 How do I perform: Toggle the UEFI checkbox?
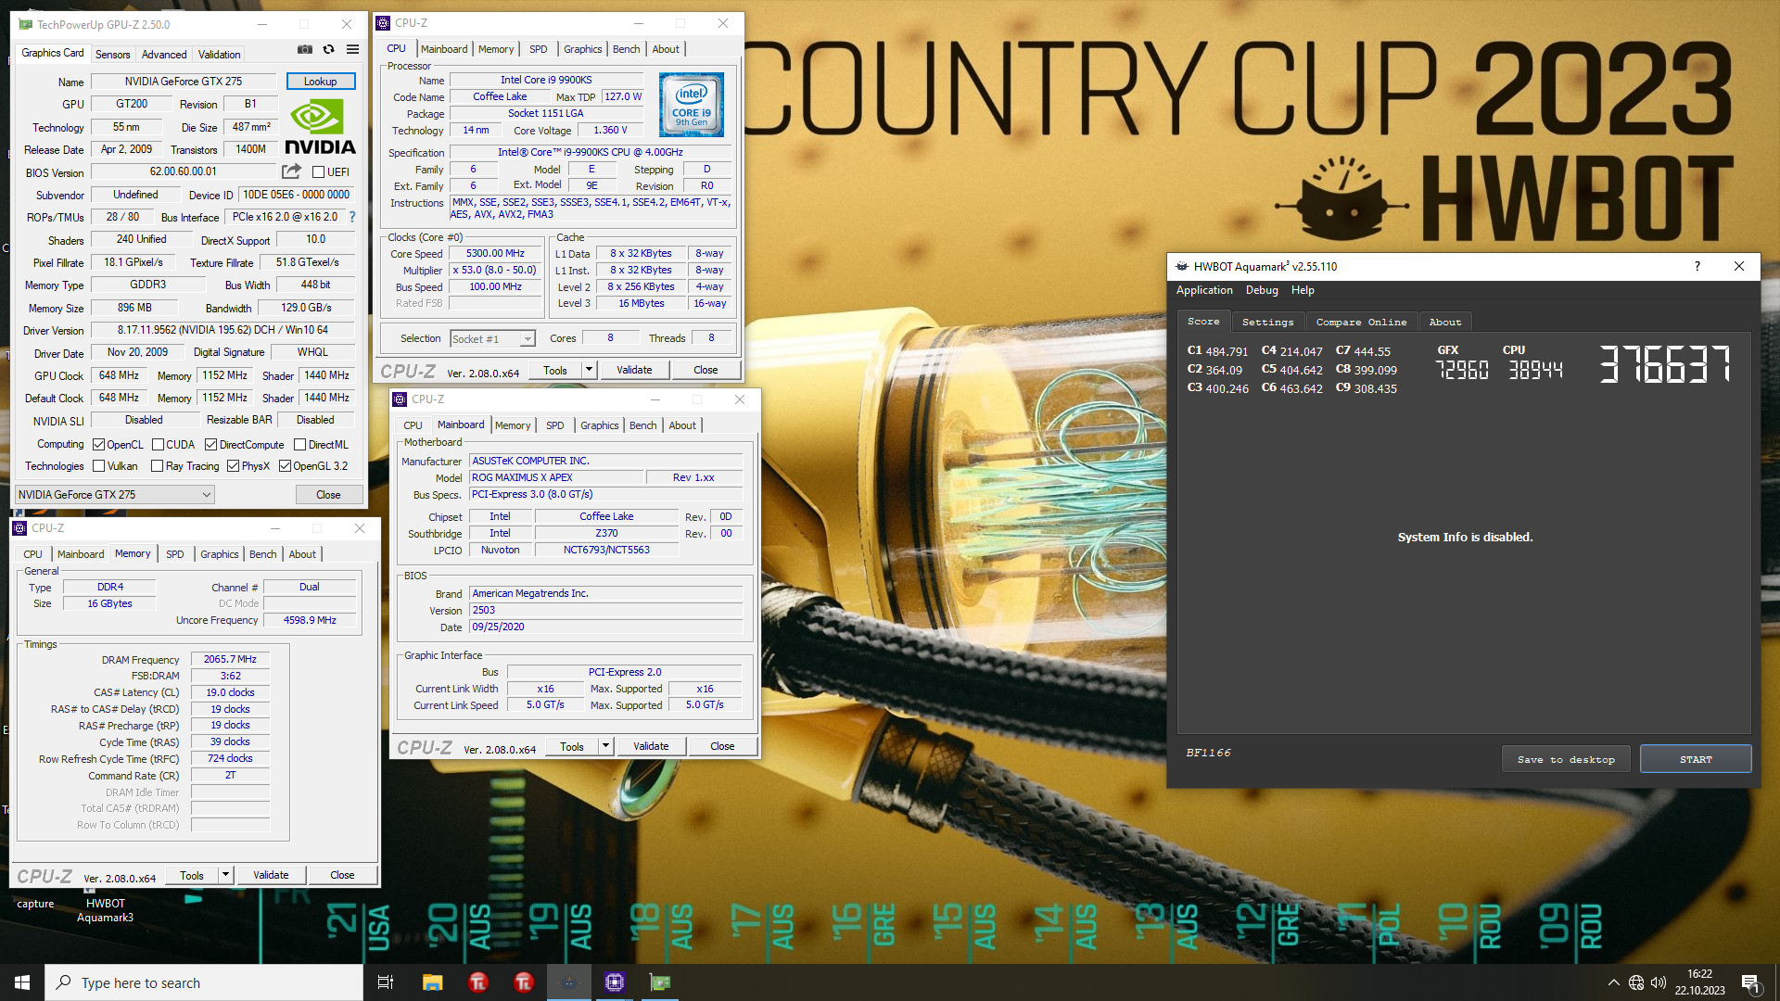(318, 172)
